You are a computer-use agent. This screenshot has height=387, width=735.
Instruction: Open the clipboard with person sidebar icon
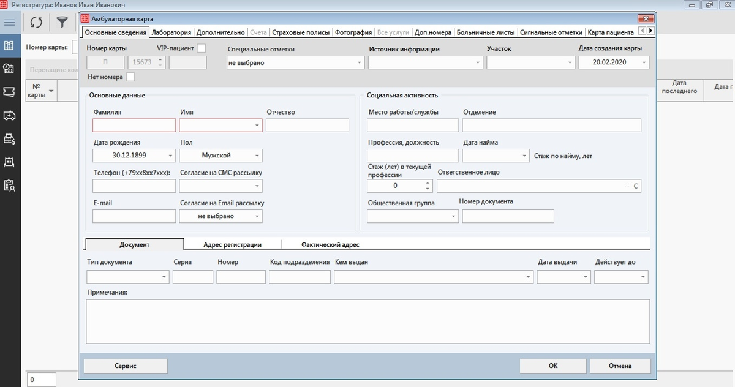(9, 186)
